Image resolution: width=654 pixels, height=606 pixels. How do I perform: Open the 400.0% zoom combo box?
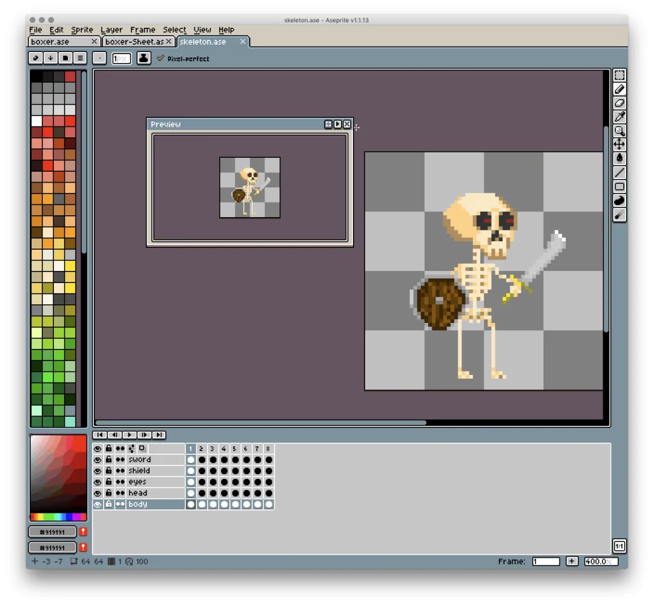point(601,561)
